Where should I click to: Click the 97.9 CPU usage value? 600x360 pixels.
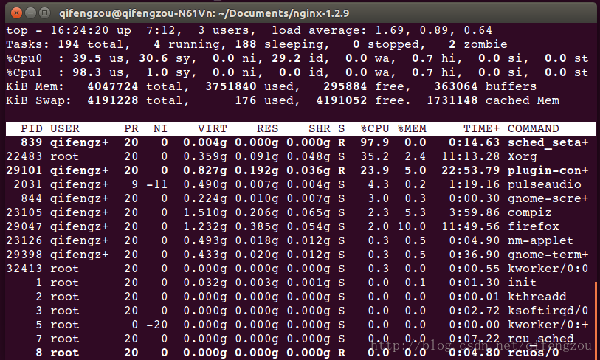(x=375, y=142)
